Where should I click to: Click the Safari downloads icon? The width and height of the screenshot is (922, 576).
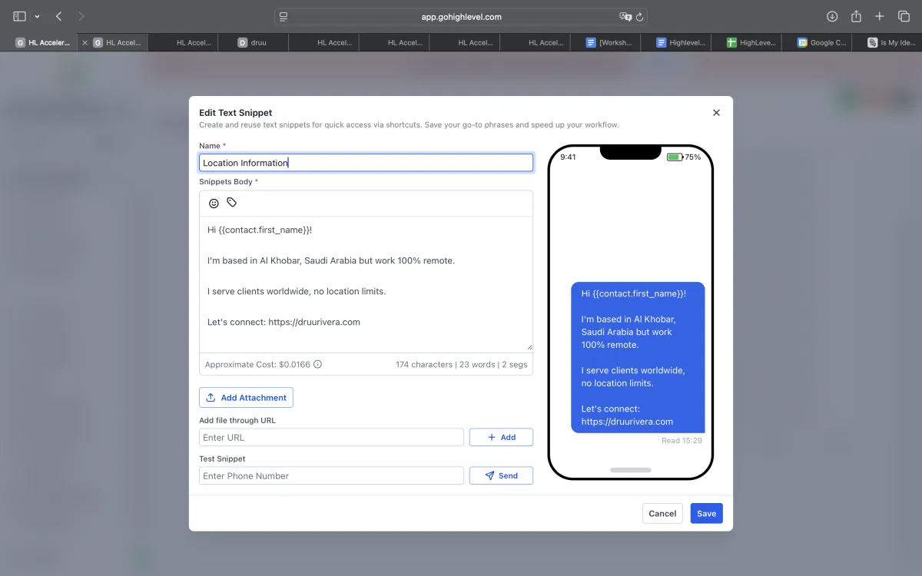click(832, 16)
